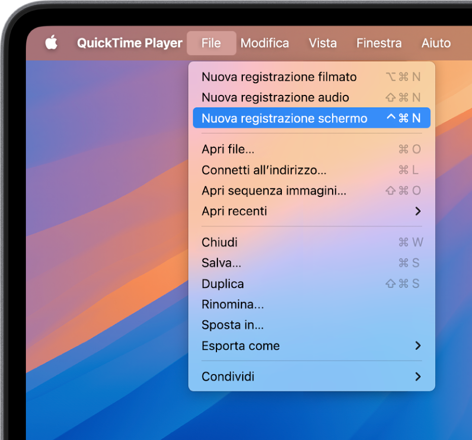The image size is (472, 440).
Task: Open the Finestra menu
Action: (379, 43)
